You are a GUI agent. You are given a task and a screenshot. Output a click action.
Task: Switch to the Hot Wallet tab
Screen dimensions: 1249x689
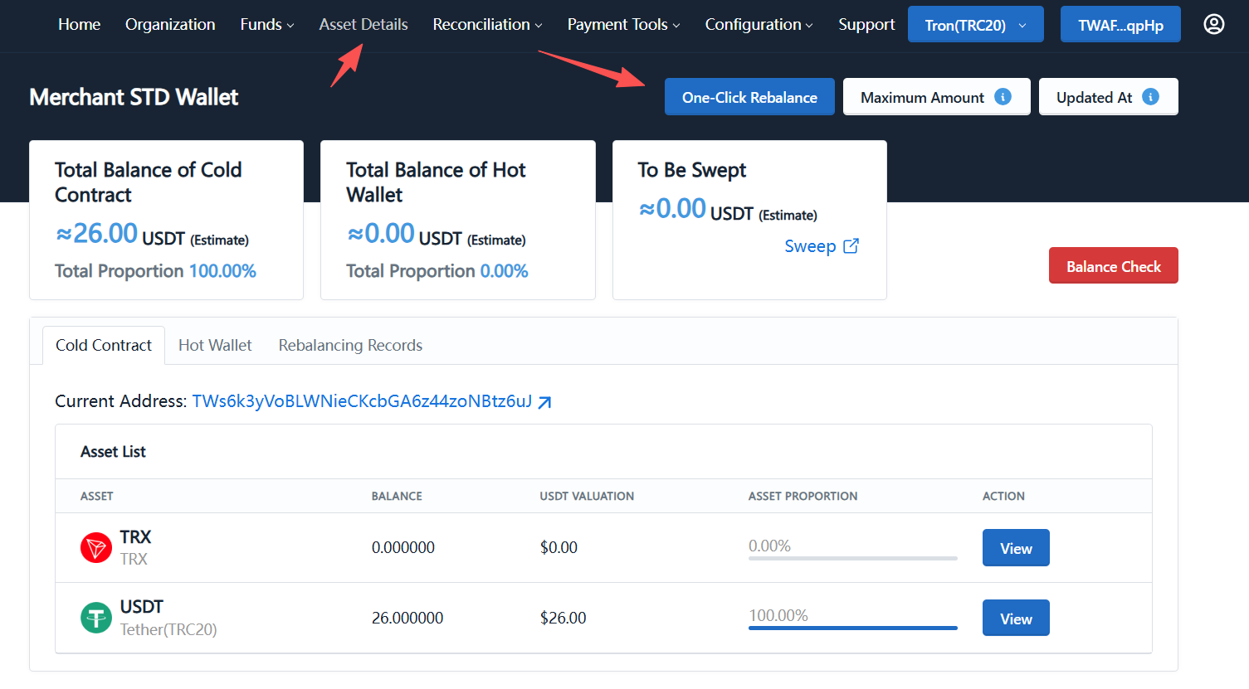tap(215, 346)
